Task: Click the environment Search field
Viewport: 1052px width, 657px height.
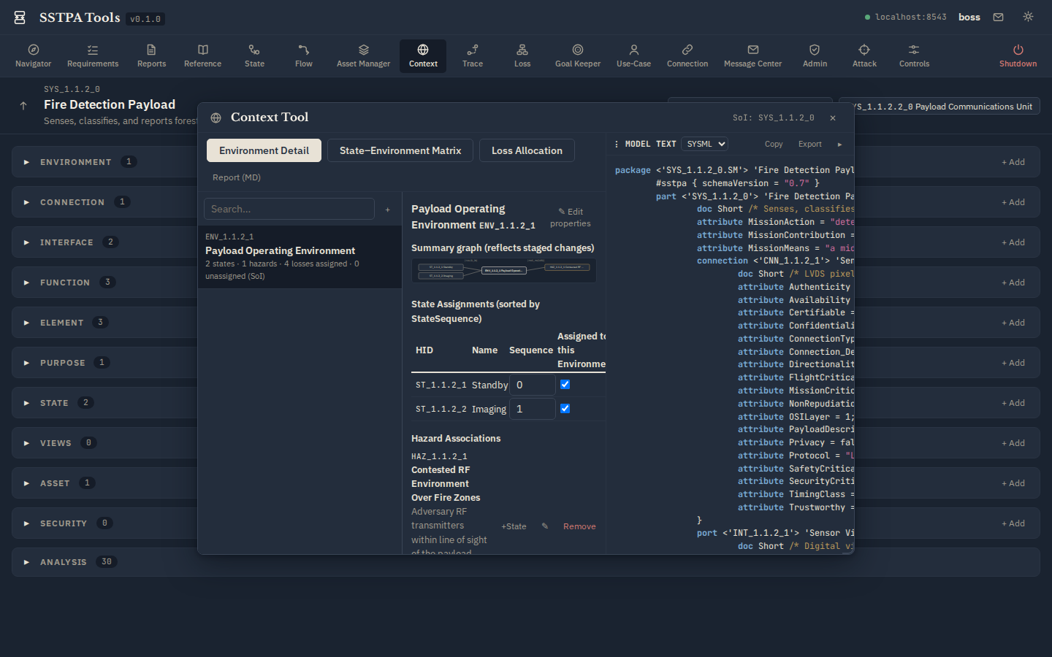Action: click(x=289, y=209)
